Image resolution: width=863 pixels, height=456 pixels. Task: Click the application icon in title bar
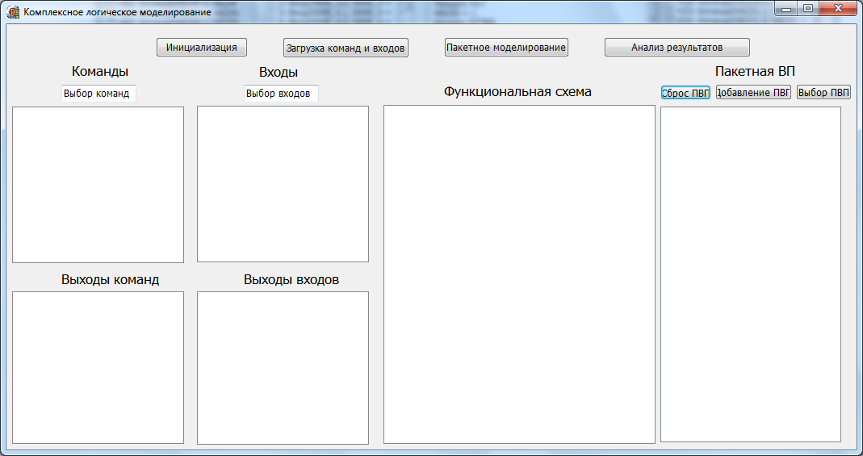(x=13, y=11)
